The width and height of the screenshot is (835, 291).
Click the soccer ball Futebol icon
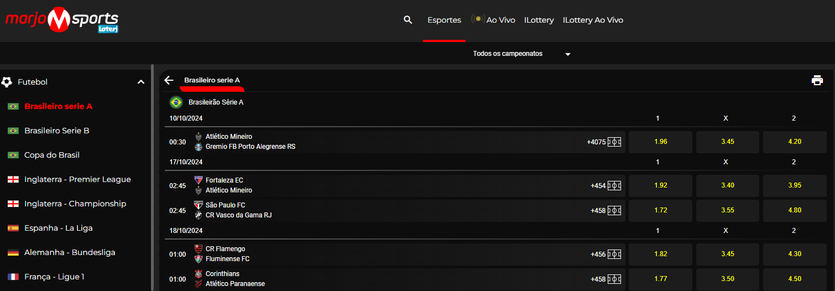pos(7,82)
